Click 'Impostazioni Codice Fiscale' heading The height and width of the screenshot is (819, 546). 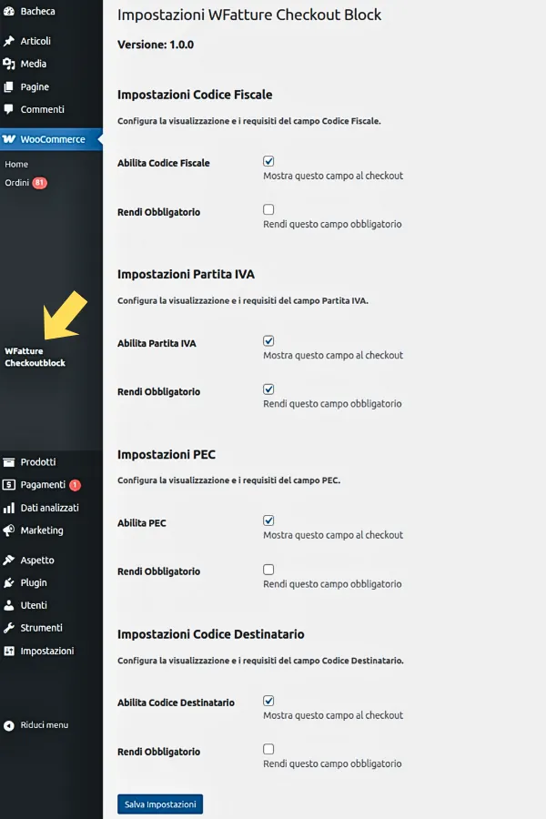(195, 95)
